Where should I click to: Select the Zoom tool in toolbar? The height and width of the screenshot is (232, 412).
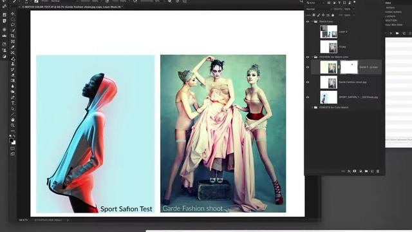[x=13, y=125]
